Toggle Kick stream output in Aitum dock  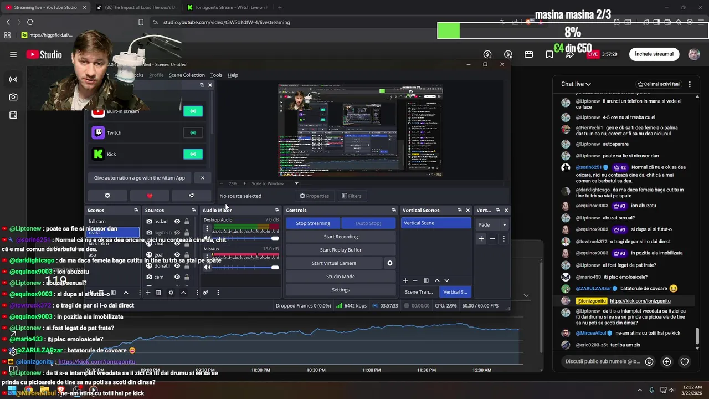tap(193, 154)
